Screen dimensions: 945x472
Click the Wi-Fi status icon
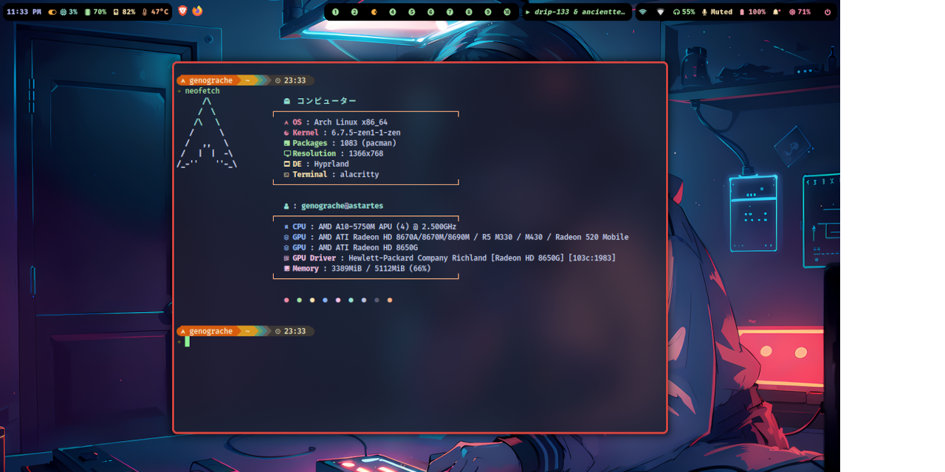[x=642, y=12]
